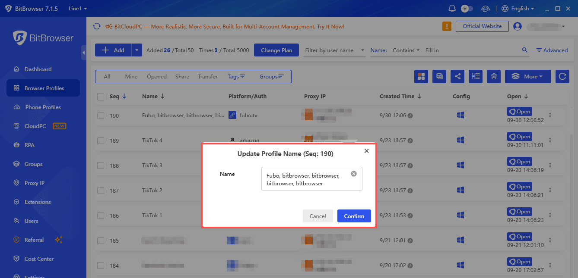Click the list view settings toolbar icon
The height and width of the screenshot is (278, 578).
[x=476, y=76]
